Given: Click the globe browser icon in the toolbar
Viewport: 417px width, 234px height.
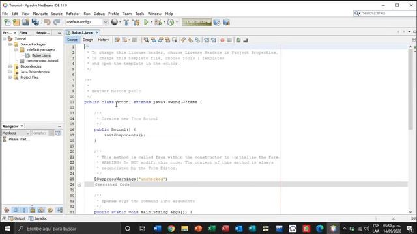Looking at the screenshot, I should coord(115,22).
